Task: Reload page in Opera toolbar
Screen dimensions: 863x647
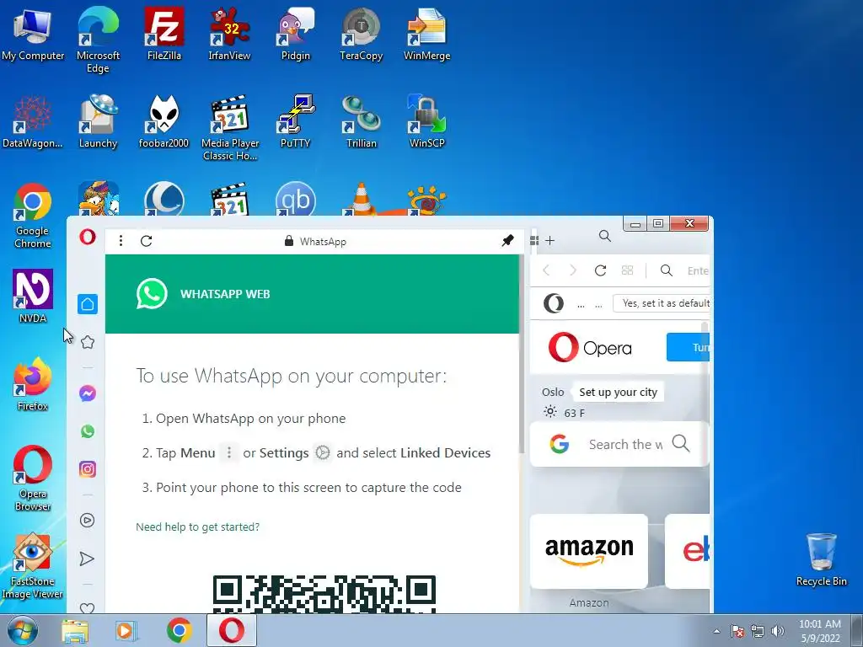Action: click(x=600, y=270)
